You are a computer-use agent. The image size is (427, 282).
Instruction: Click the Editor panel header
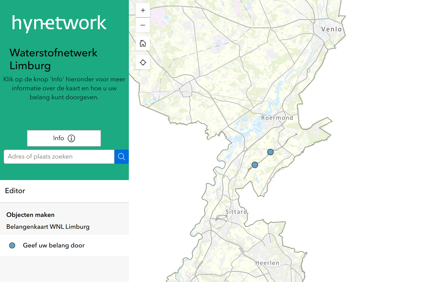(15, 191)
